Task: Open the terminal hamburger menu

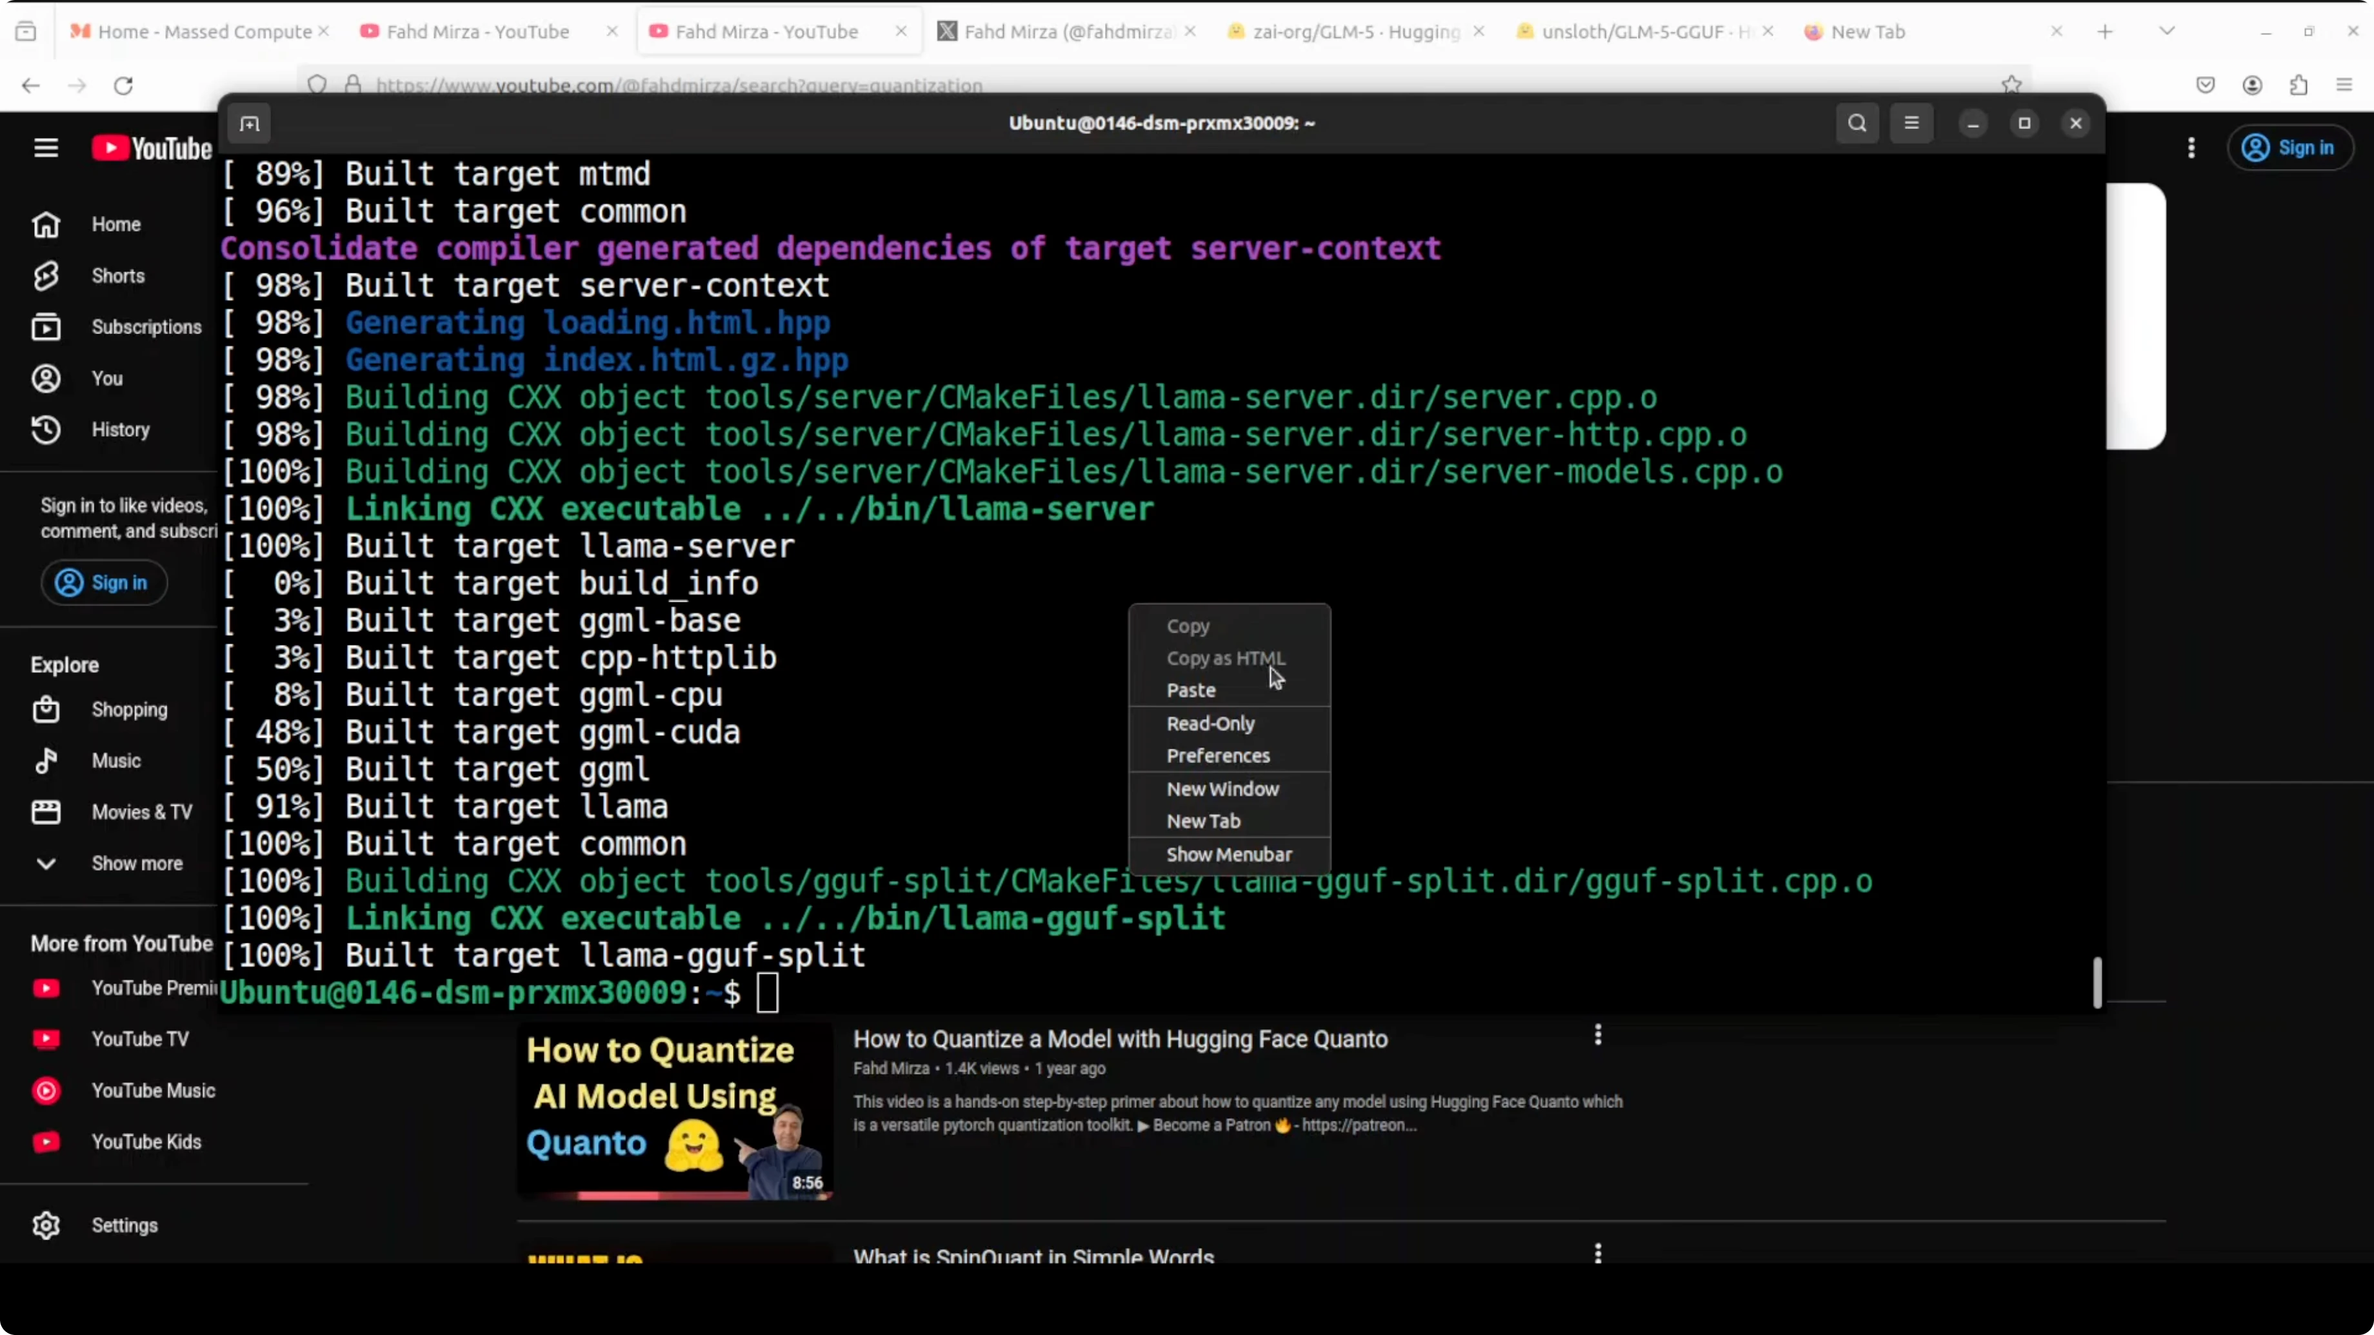Action: pos(1911,123)
